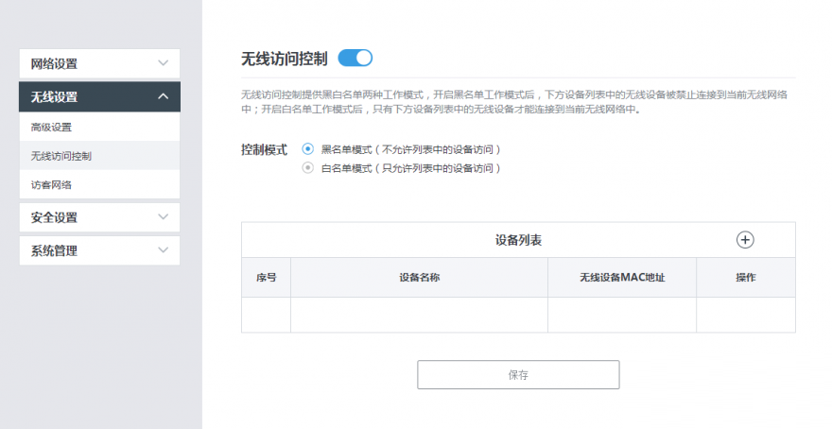Click the 设备名称 column header
Viewport: 832px width, 429px height.
(x=419, y=278)
